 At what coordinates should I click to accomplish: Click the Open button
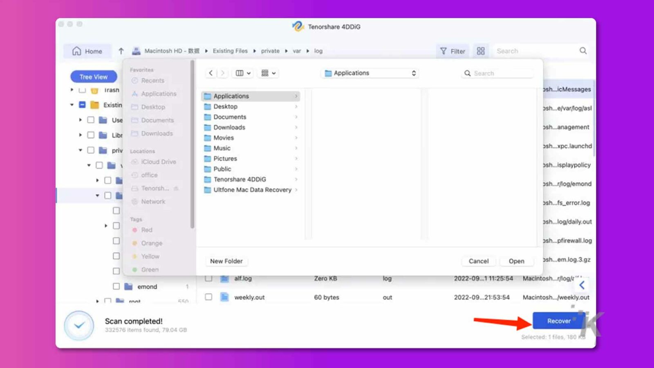coord(516,261)
